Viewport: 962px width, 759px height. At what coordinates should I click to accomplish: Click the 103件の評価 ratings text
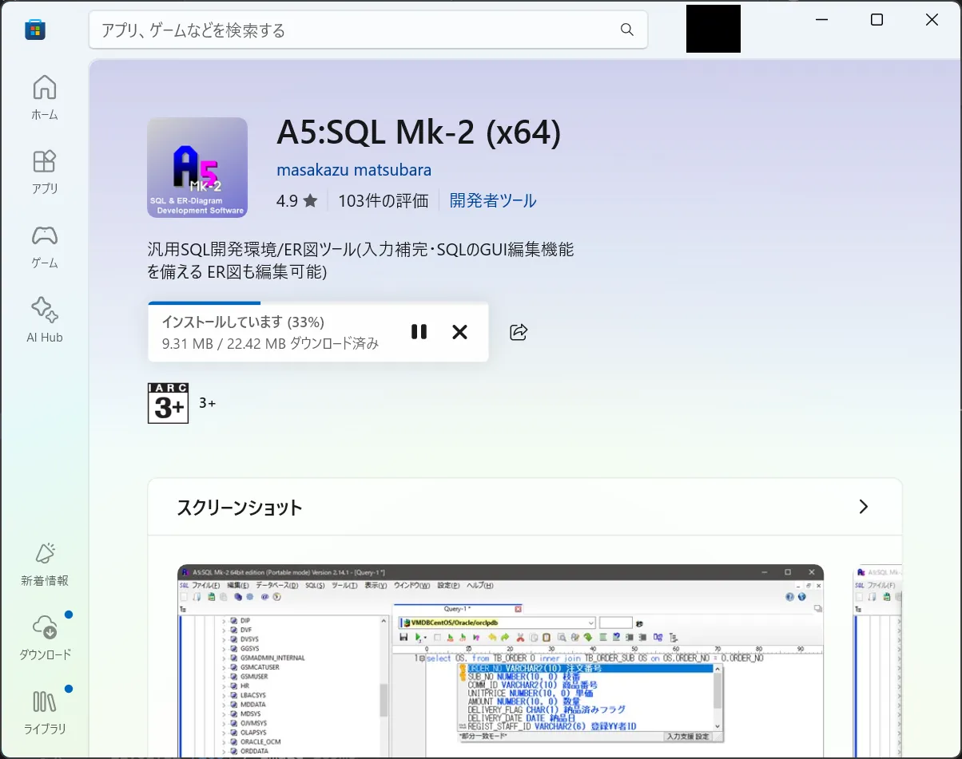click(x=384, y=200)
